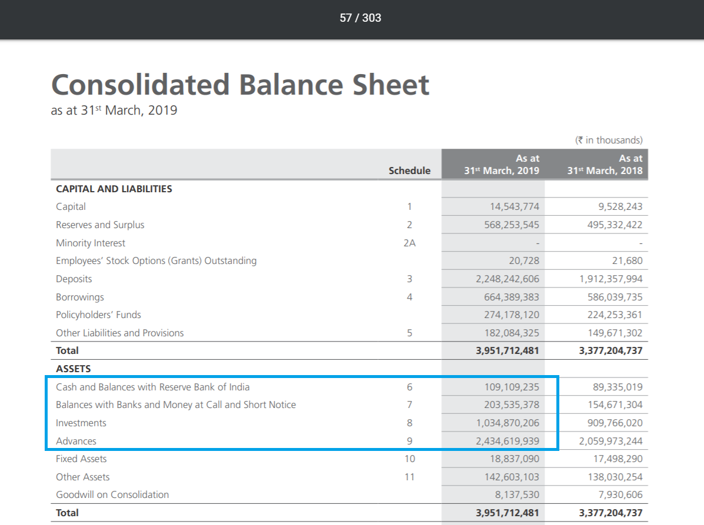
Task: Click the Advances schedule number 9
Action: 409,441
